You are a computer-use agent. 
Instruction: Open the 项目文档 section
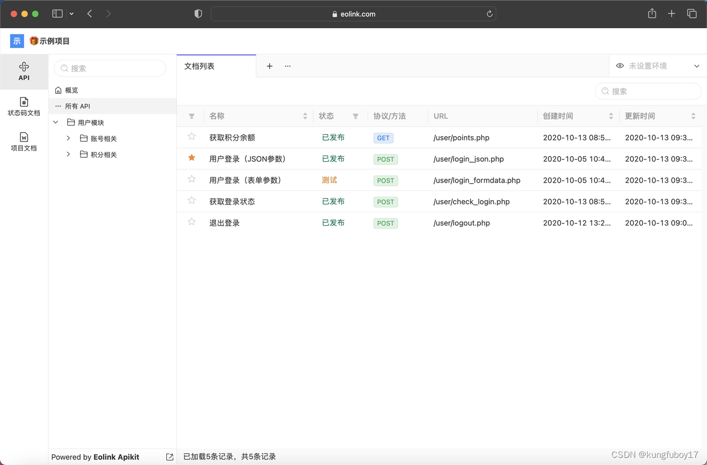pyautogui.click(x=24, y=142)
